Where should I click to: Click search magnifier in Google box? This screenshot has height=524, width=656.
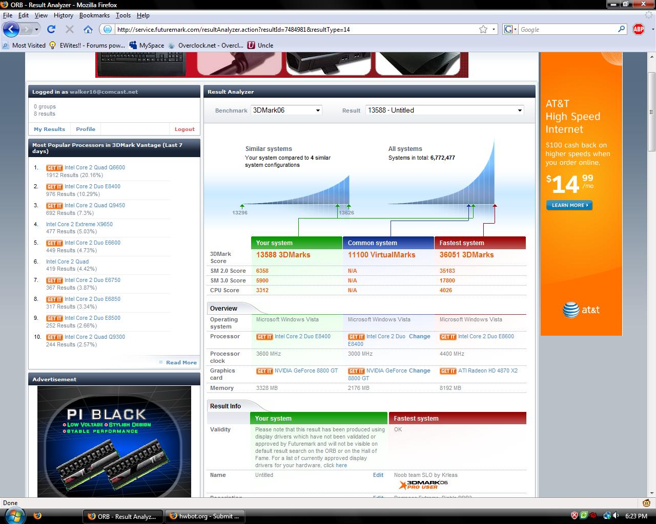coord(622,29)
